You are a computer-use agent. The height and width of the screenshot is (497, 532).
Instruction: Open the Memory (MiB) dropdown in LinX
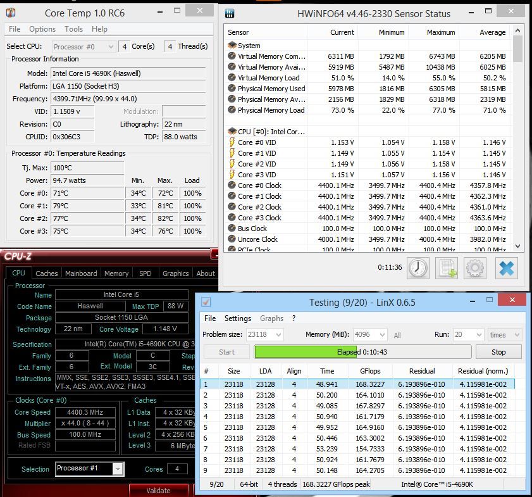tap(370, 335)
